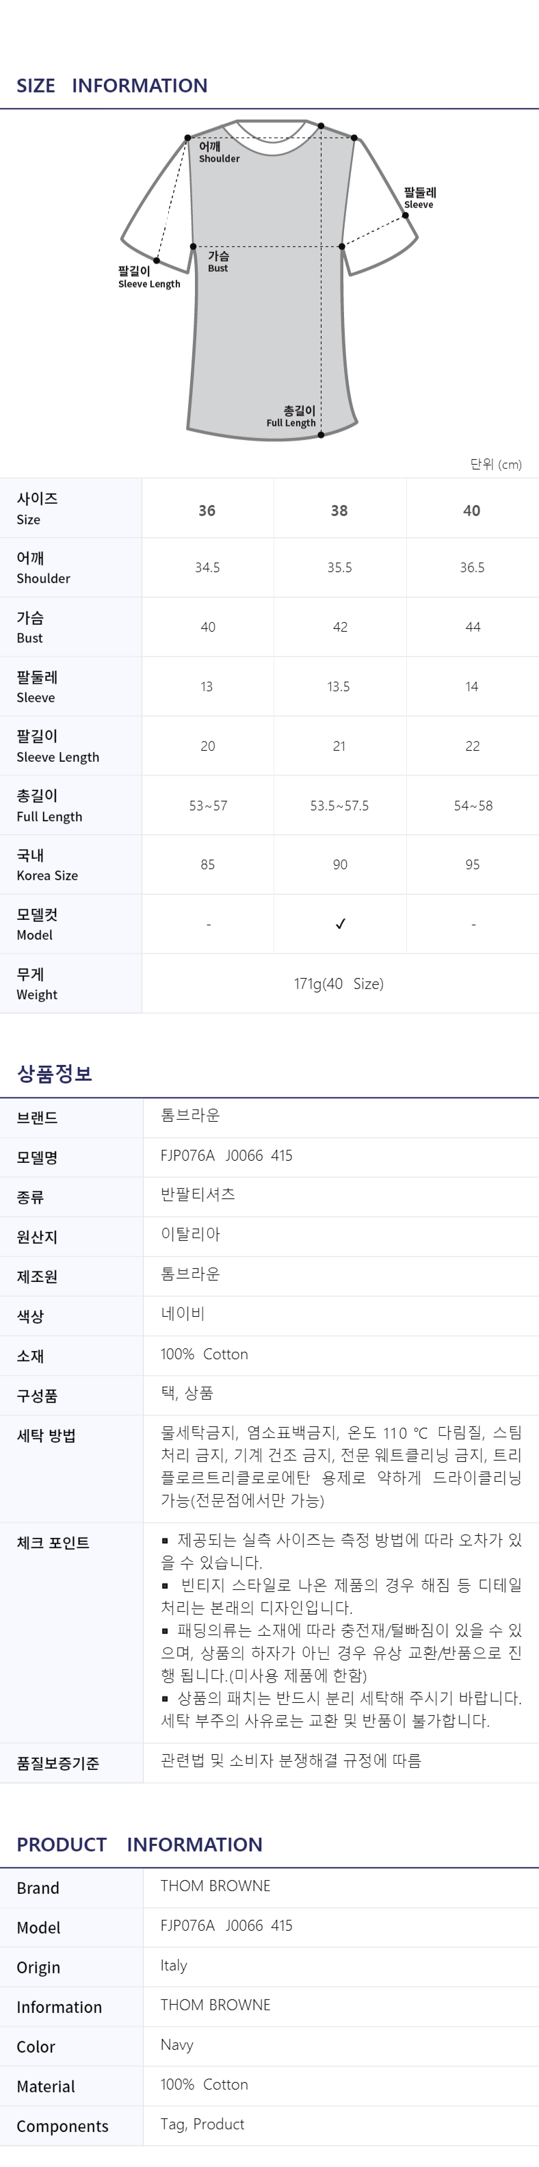This screenshot has width=539, height=2167.
Task: Click the PRODUCT INFORMATION heading
Action: click(140, 1845)
